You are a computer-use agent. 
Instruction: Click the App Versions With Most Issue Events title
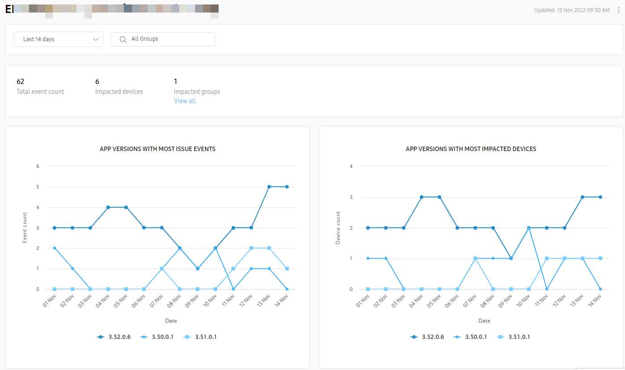coord(157,149)
